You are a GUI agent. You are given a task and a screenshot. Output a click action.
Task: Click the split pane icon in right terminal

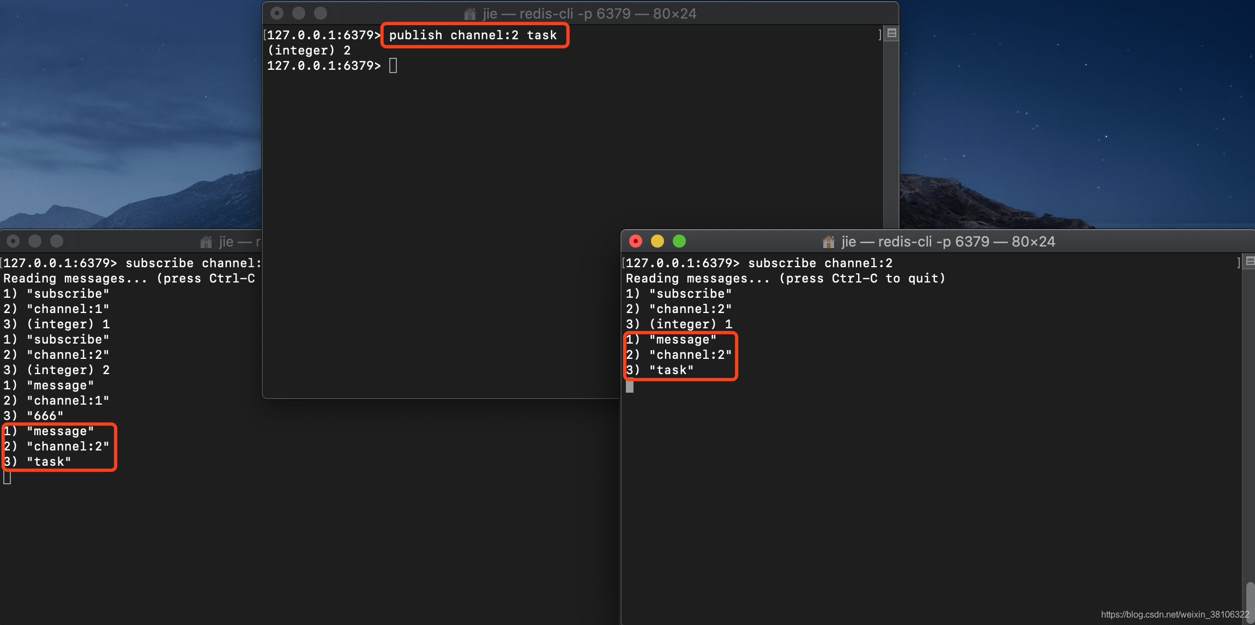coord(1250,262)
